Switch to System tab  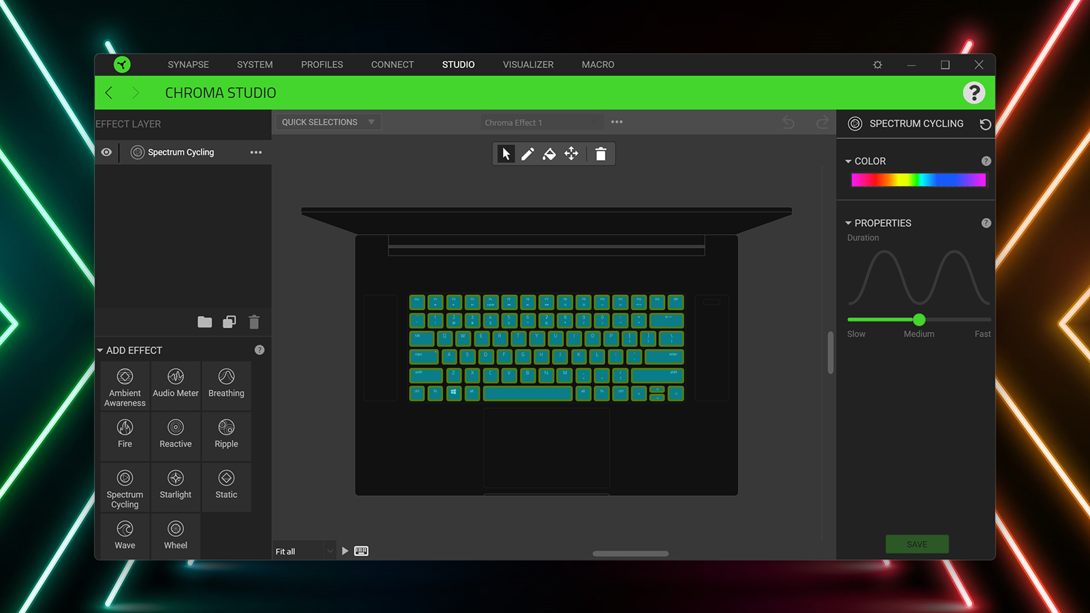click(255, 65)
